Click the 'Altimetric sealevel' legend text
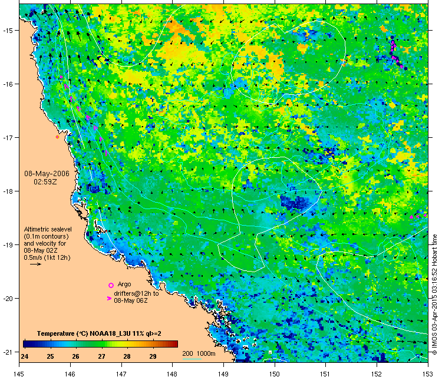 [48, 229]
